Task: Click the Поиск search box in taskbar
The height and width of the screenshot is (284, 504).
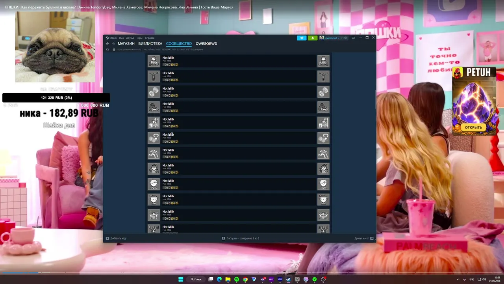Action: point(196,279)
